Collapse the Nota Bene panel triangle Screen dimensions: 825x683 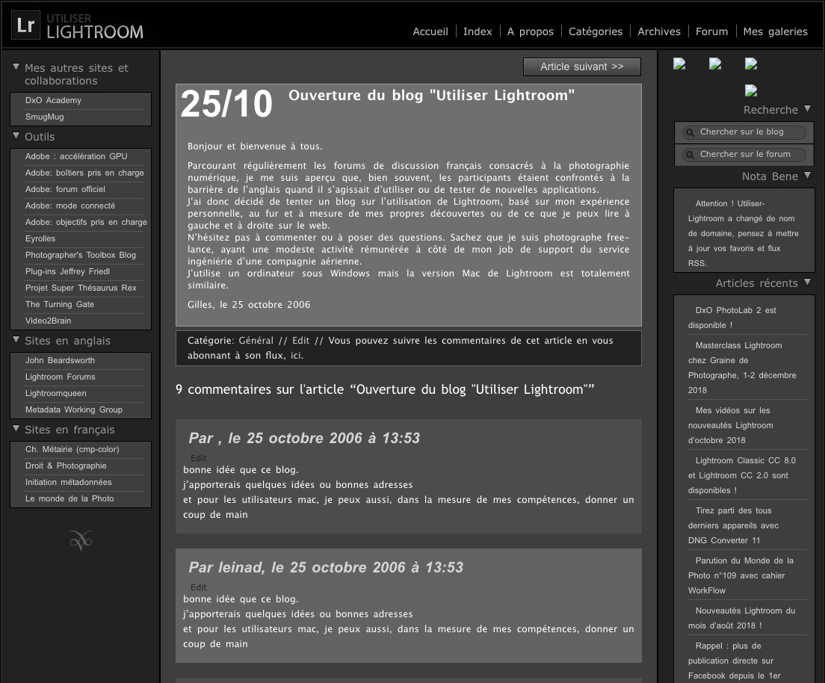pos(808,175)
